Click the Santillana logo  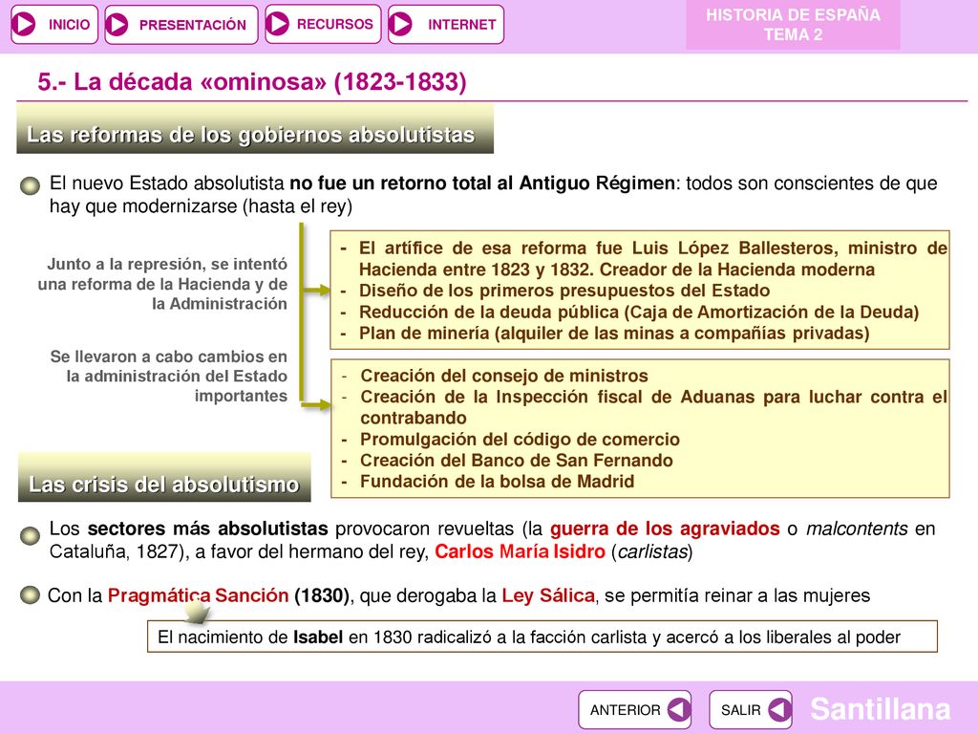point(880,709)
